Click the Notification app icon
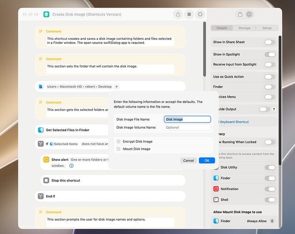Viewport: 295px width, 234px height. click(216, 189)
